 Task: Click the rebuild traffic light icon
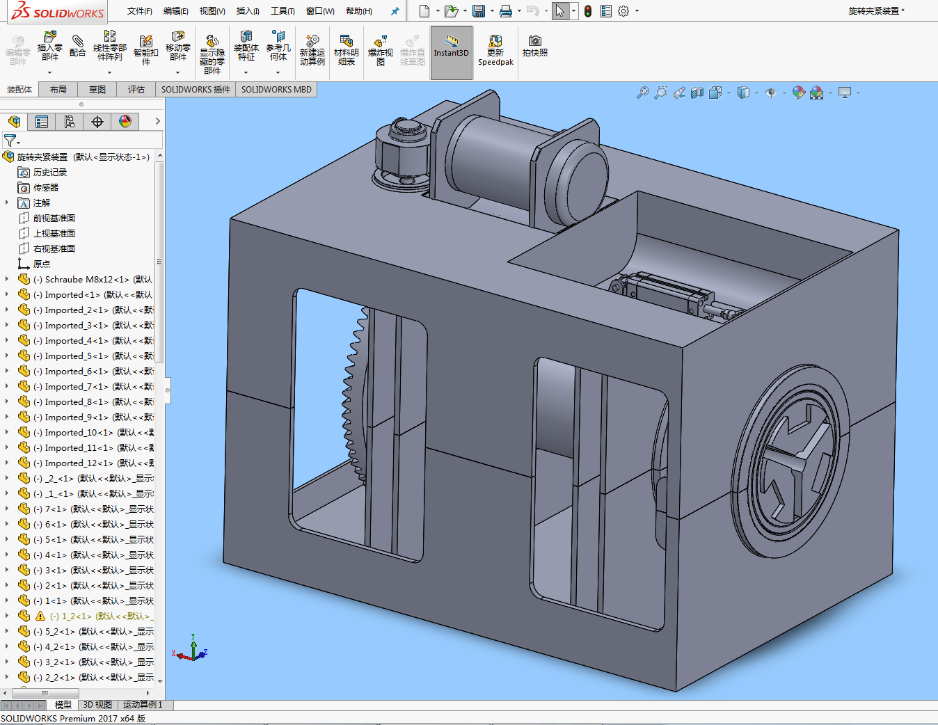pyautogui.click(x=588, y=11)
